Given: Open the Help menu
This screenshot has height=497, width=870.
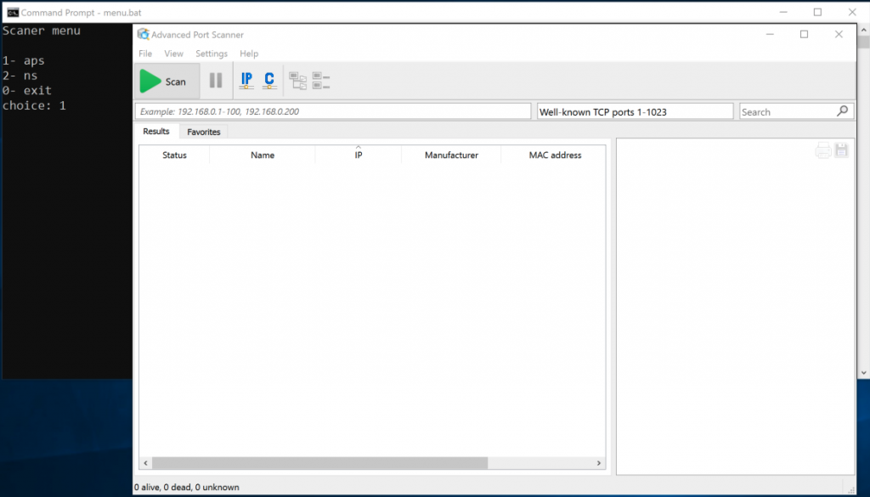Looking at the screenshot, I should tap(249, 54).
